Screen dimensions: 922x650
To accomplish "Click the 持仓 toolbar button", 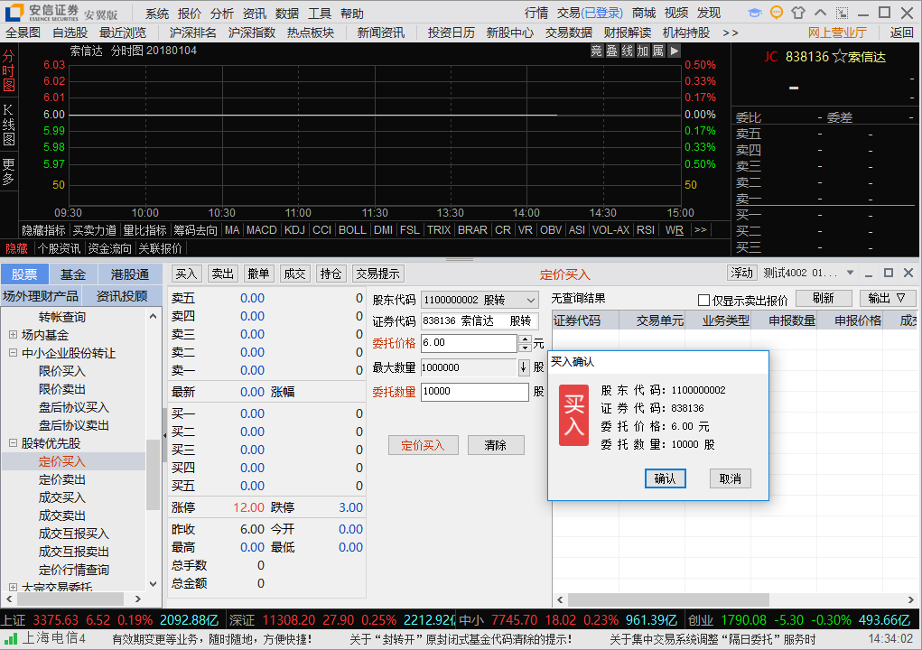I will [331, 274].
